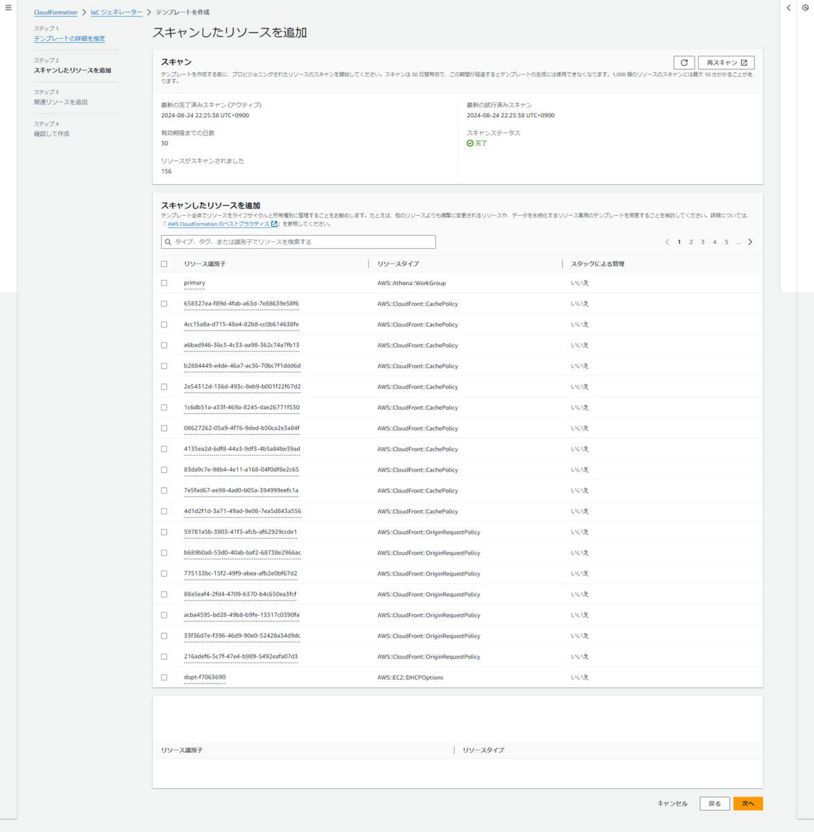
Task: Click the CloudFormation breadcrumb link
Action: pyautogui.click(x=56, y=12)
